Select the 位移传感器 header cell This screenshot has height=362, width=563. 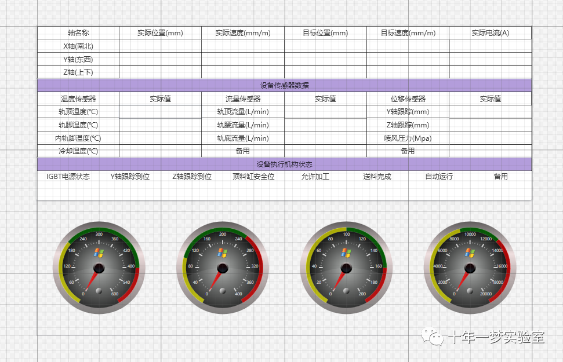pyautogui.click(x=408, y=98)
